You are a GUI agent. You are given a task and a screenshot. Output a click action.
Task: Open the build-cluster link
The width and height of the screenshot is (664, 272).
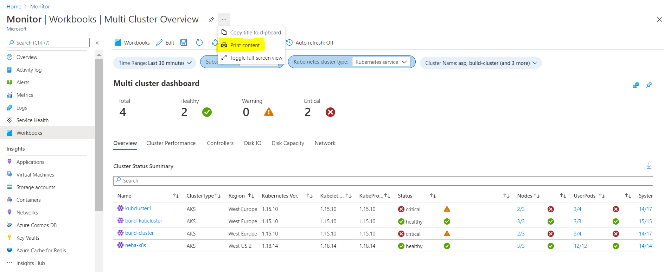[139, 233]
